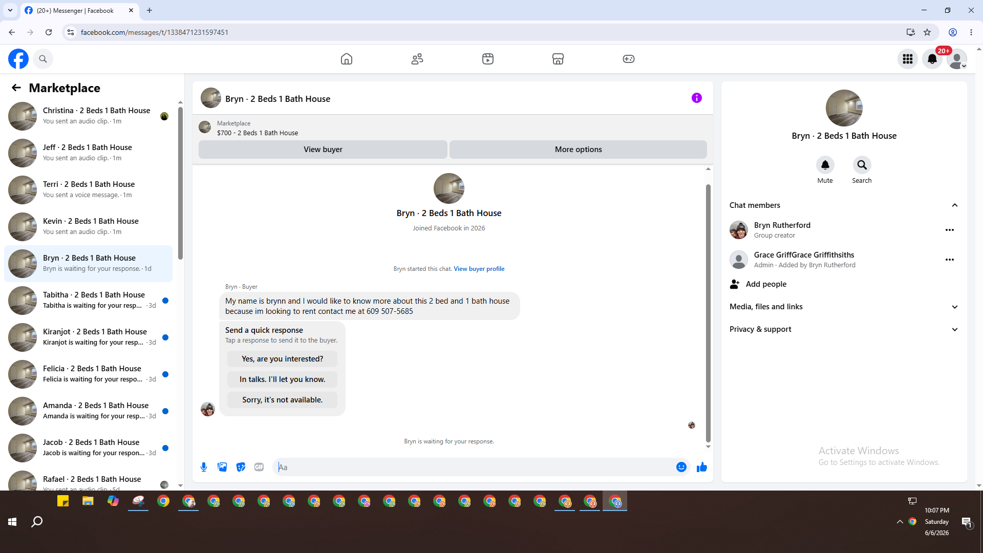The image size is (983, 553).
Task: Send quick response 'Yes, are you interested?'
Action: click(x=283, y=359)
